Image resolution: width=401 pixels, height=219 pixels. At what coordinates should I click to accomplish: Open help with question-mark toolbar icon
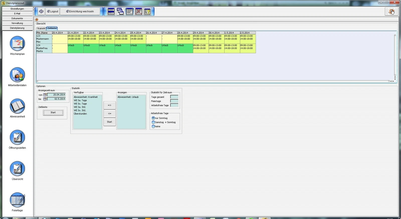(x=148, y=11)
